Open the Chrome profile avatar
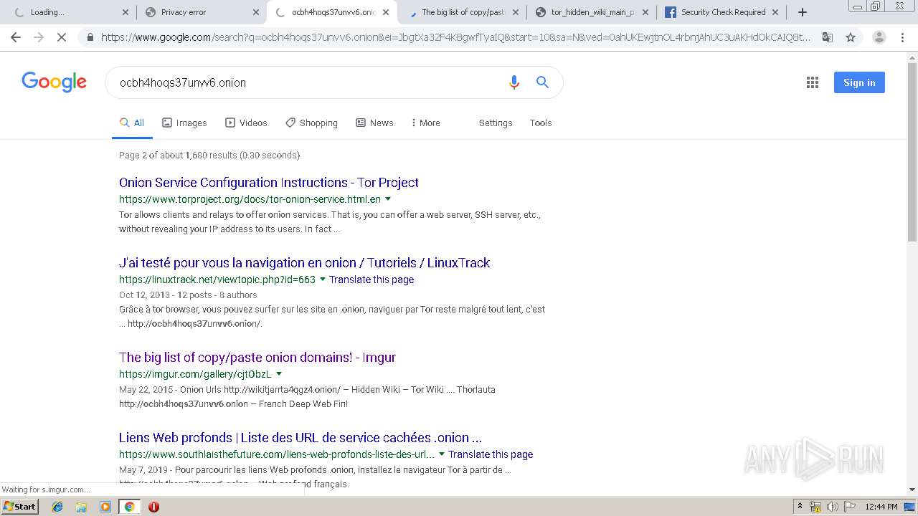This screenshot has height=516, width=918. (879, 37)
